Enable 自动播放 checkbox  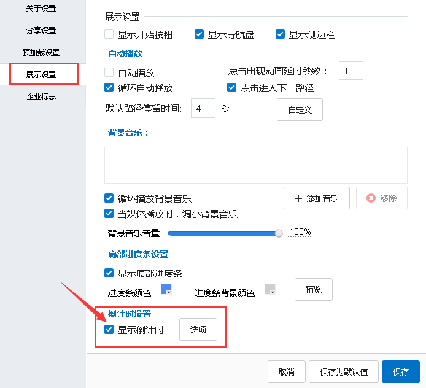coord(109,72)
